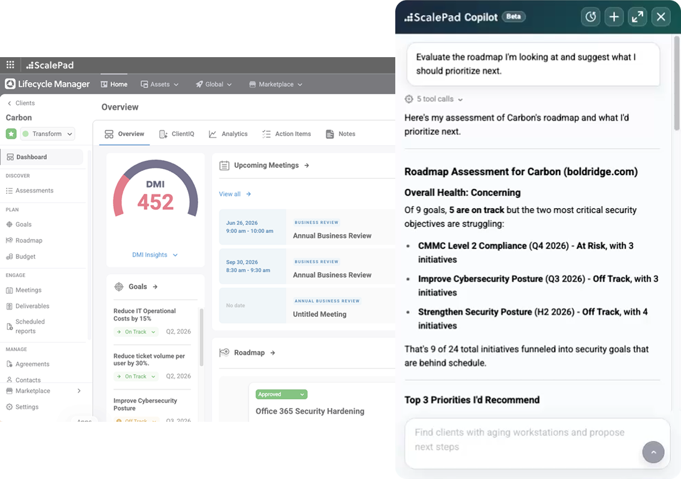Expand the Assets menu
Screen dimensions: 681x479
pos(159,84)
